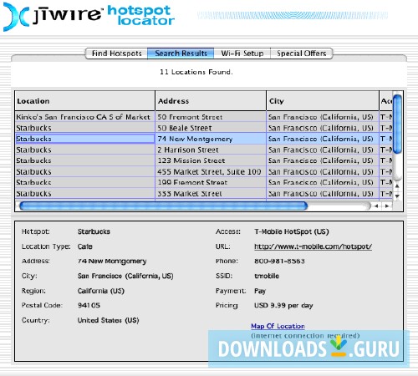Select the 100 Fremont Street address cell
The height and width of the screenshot is (376, 418).
[x=211, y=182]
